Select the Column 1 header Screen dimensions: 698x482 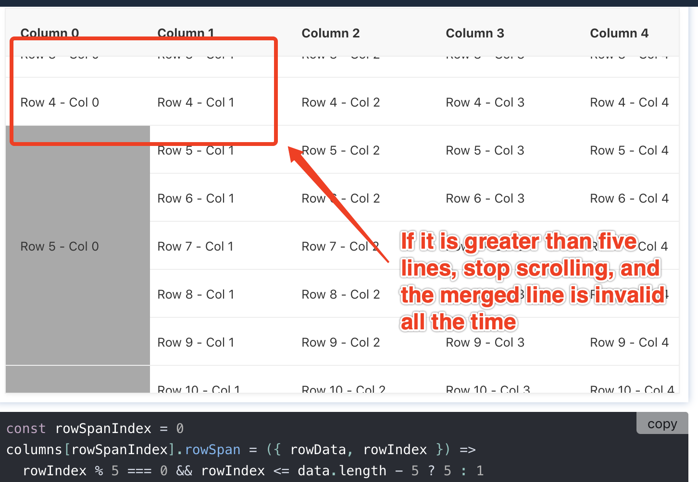(186, 33)
